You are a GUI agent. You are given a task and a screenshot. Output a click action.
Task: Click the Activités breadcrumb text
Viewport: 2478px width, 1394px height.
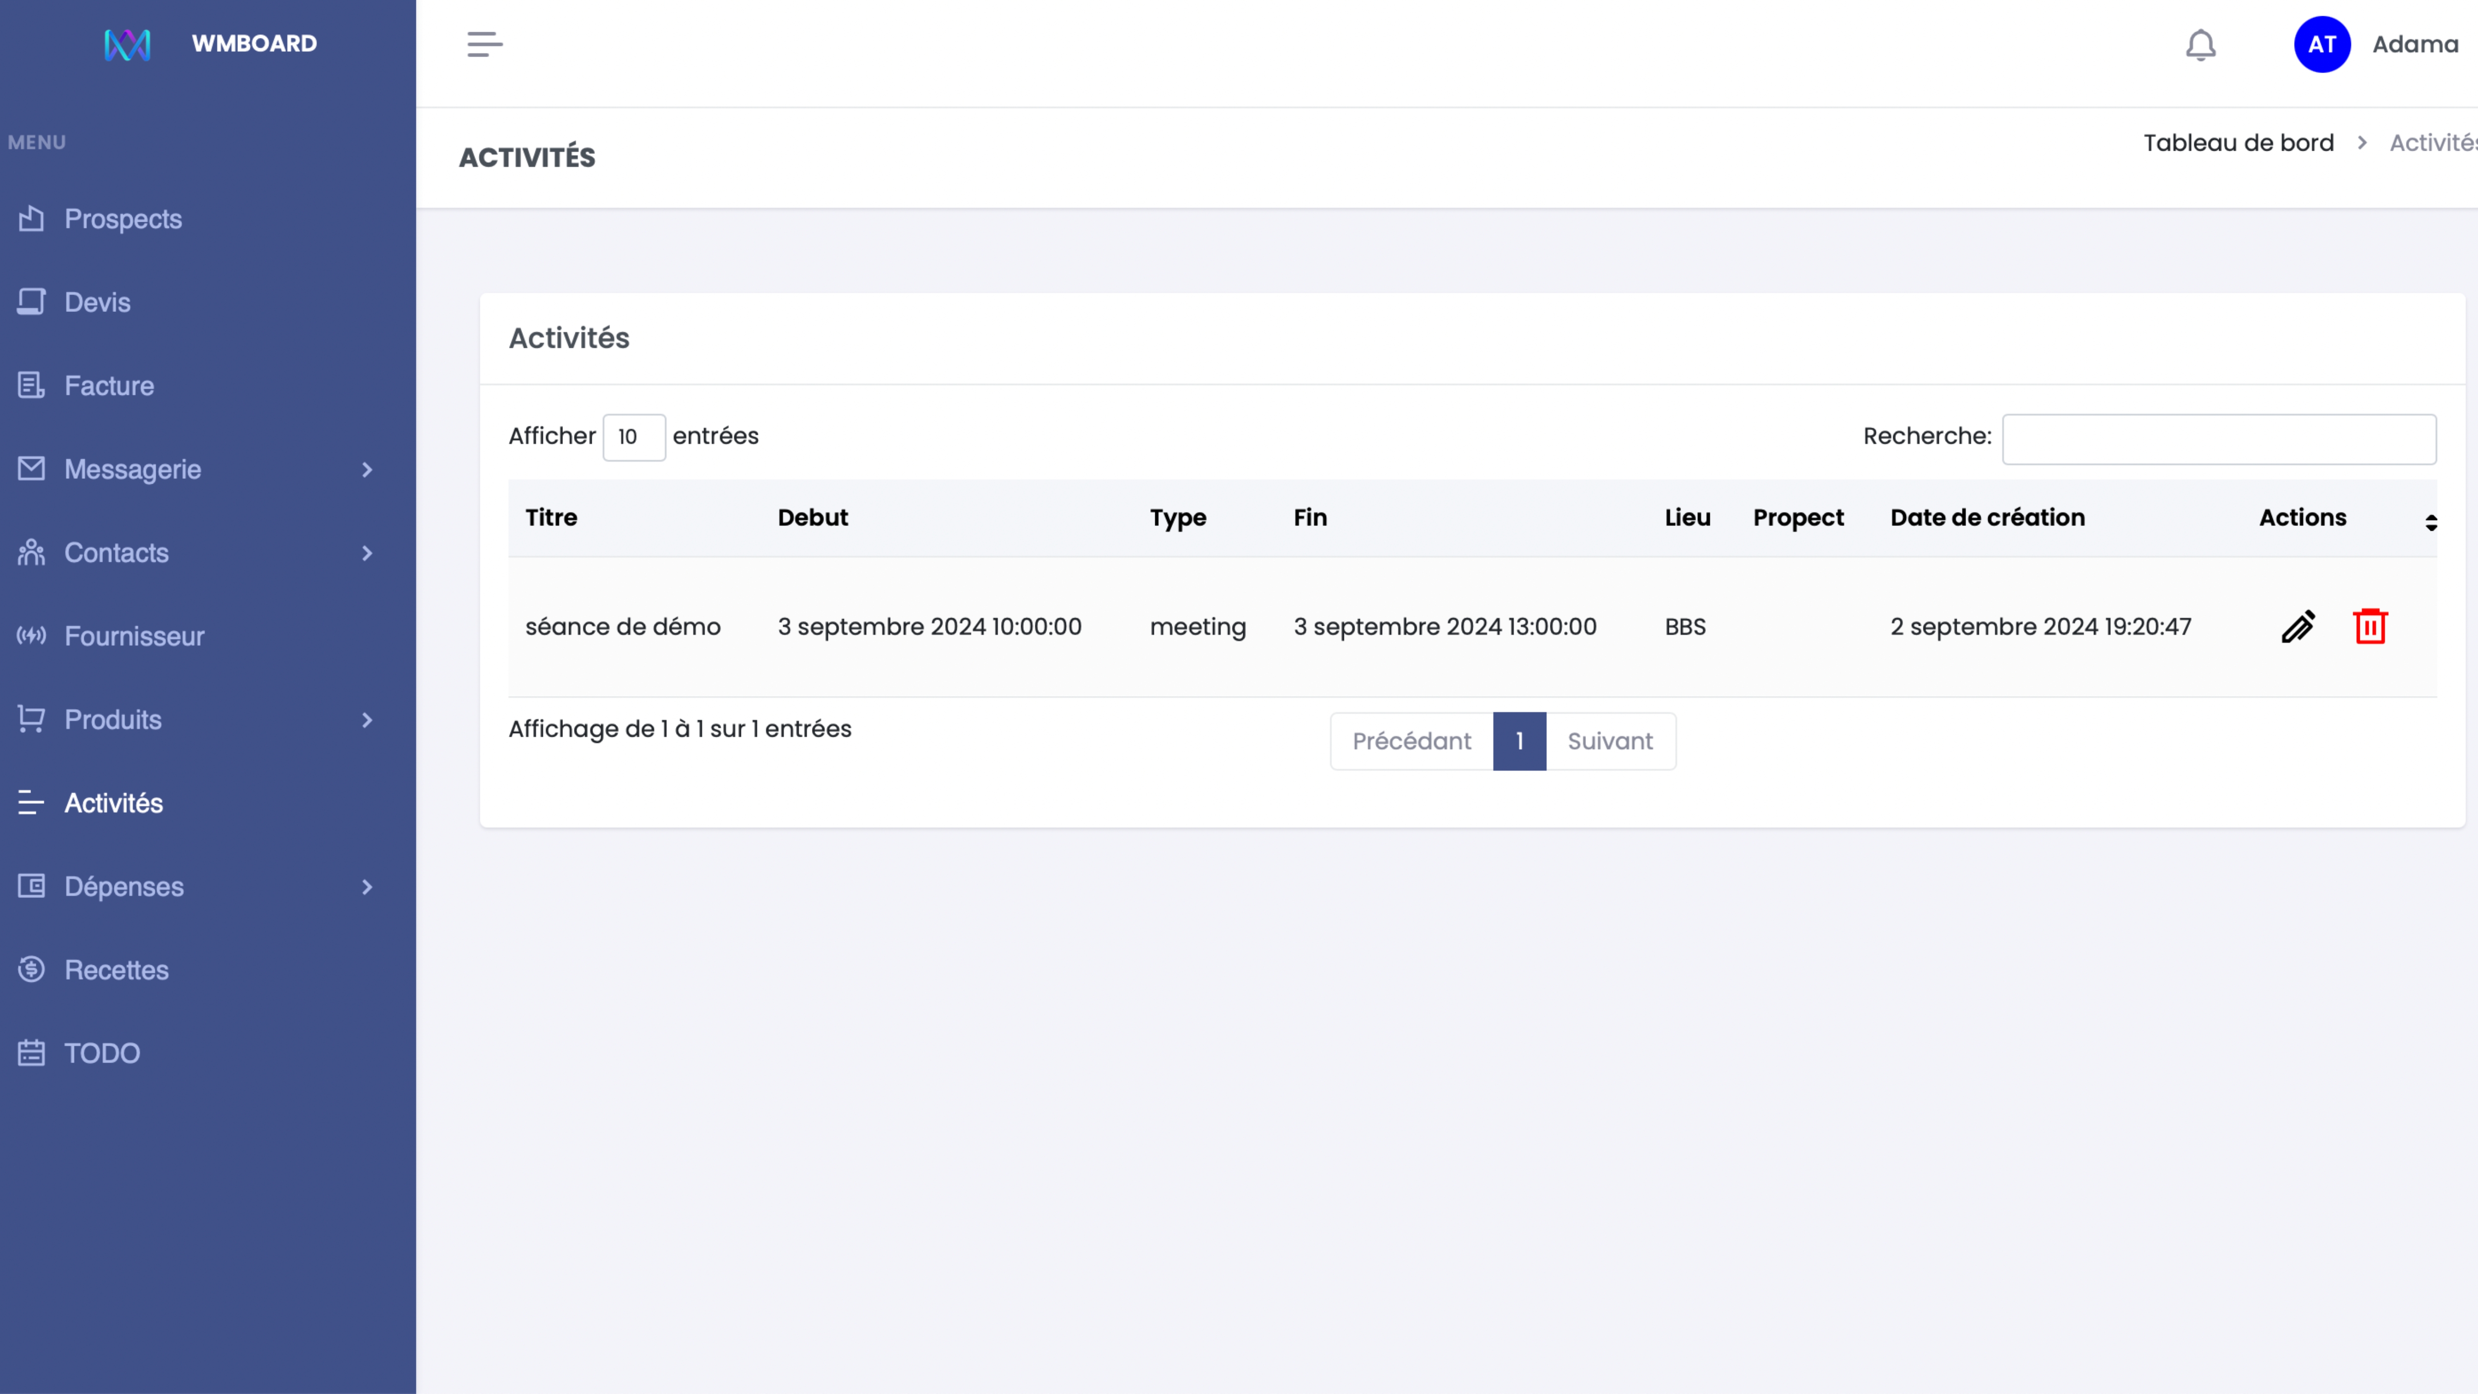click(2434, 142)
